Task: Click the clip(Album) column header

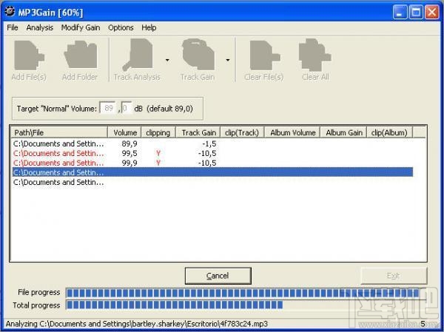Action: tap(390, 132)
